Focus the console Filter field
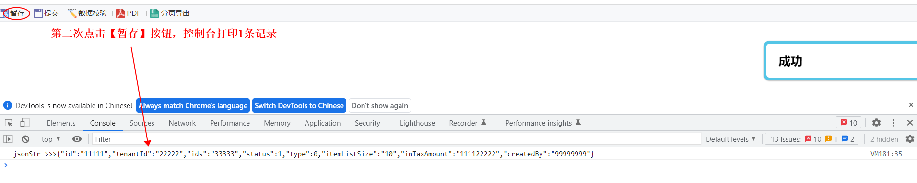Screen dimensions: 917x183 click(x=396, y=139)
